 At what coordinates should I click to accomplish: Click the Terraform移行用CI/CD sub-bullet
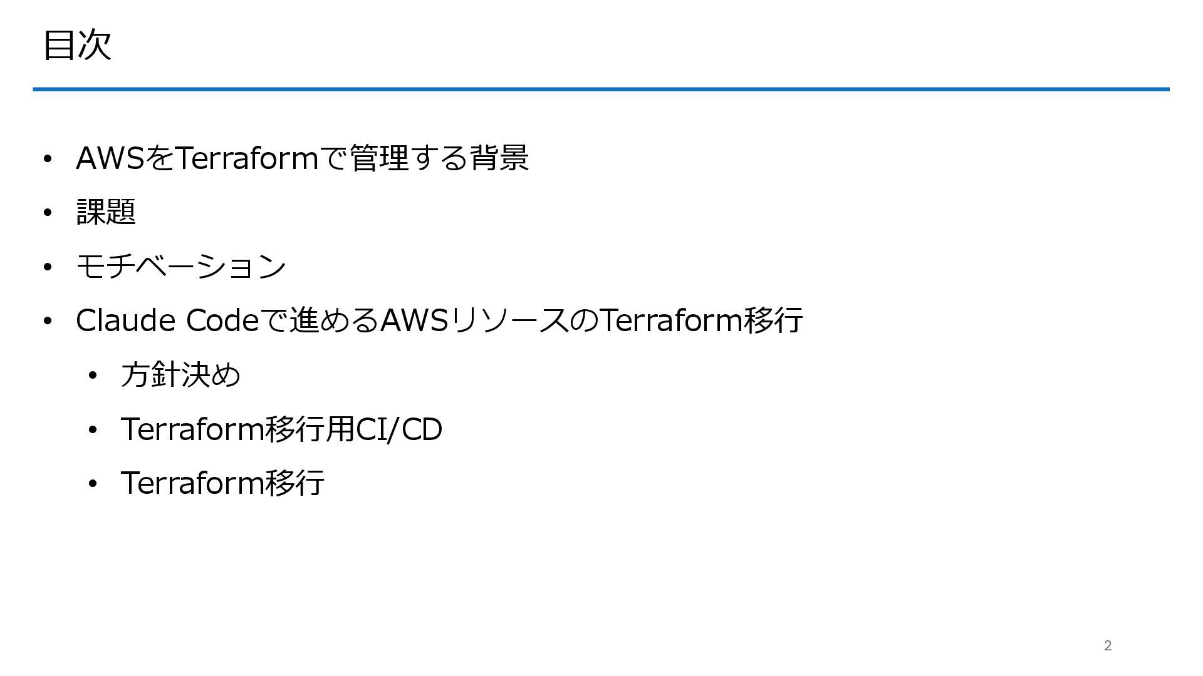click(x=281, y=429)
